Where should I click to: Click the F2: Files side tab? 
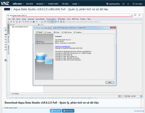(8, 39)
